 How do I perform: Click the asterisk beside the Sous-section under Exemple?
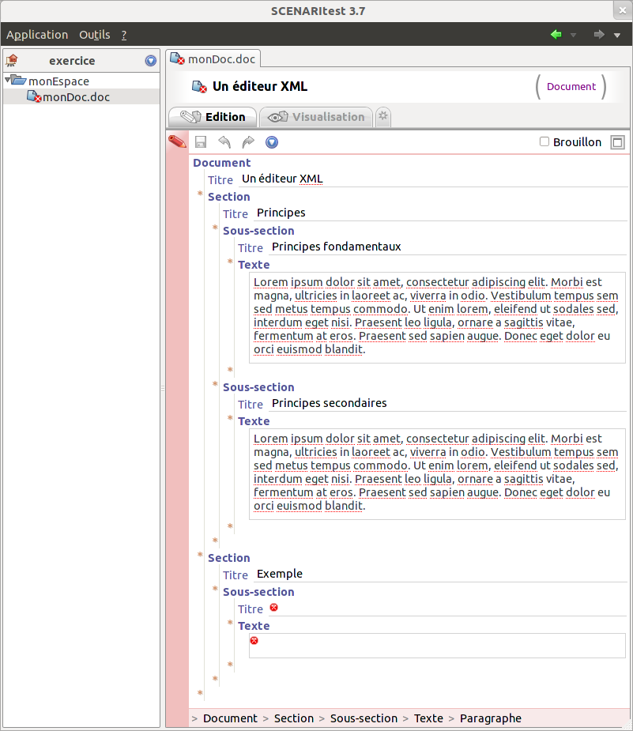[x=215, y=589]
